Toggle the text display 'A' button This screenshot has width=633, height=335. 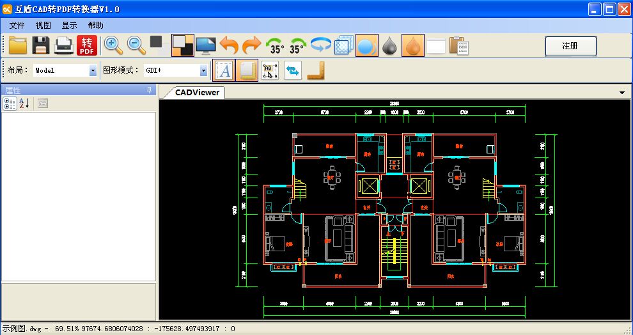coord(224,70)
